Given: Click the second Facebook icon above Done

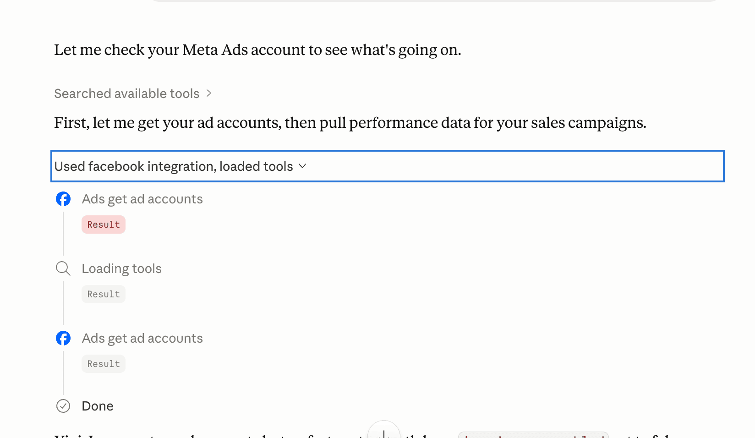Looking at the screenshot, I should [63, 338].
